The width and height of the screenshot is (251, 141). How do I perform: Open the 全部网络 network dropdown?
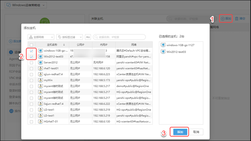[41, 37]
